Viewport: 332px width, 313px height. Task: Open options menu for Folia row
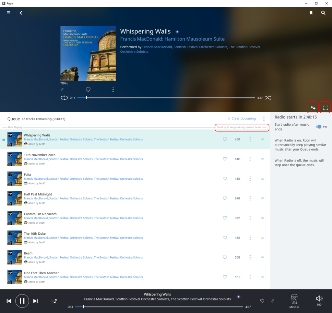pyautogui.click(x=250, y=179)
